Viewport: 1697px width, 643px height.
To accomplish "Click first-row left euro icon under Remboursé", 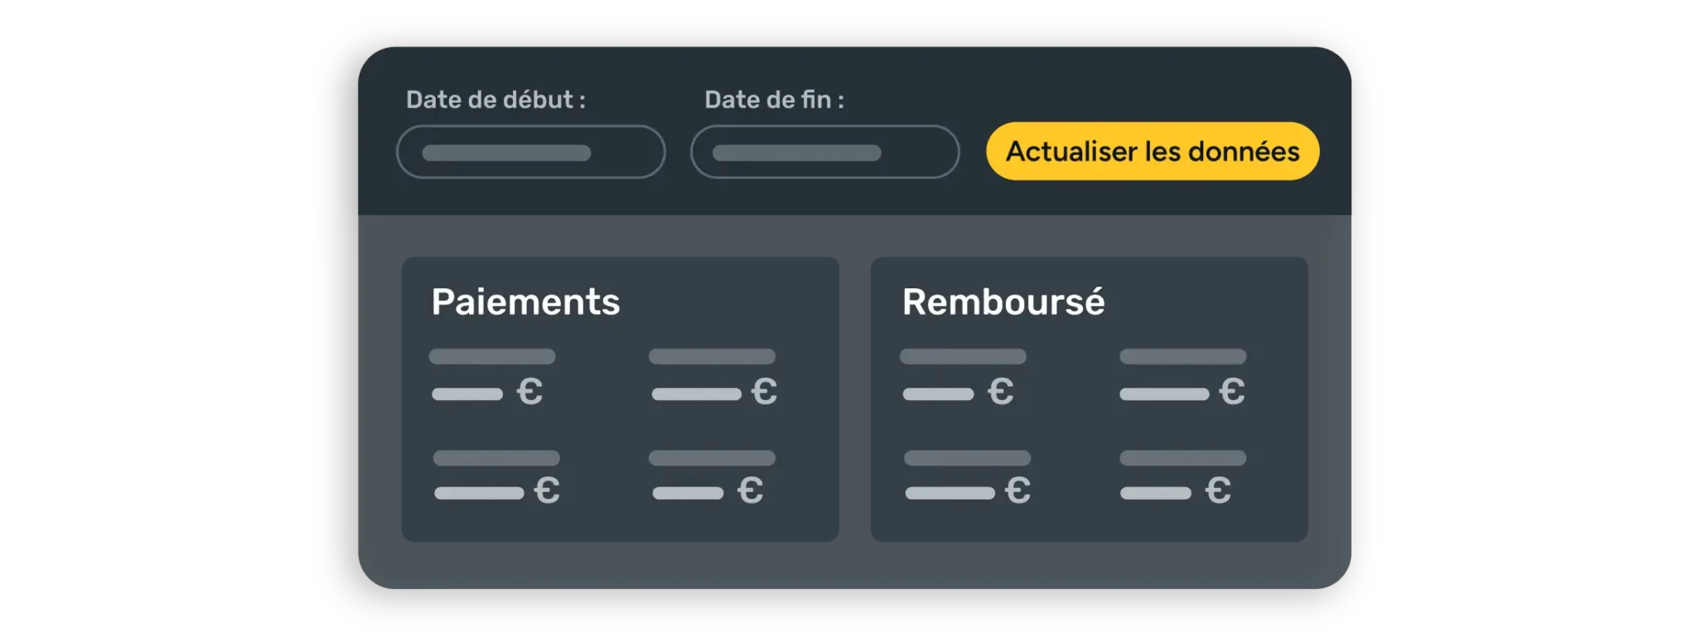I will coord(1001,391).
